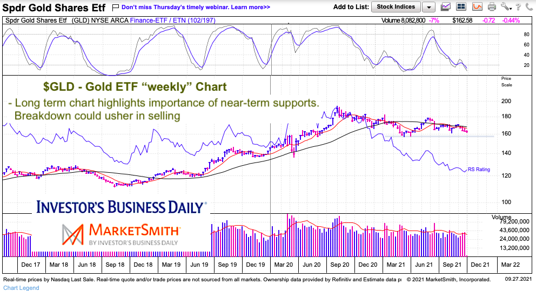Screen dimensions: 536x291
Task: Switch to the multi-panel grid layout icon
Action: pyautogui.click(x=461, y=6)
